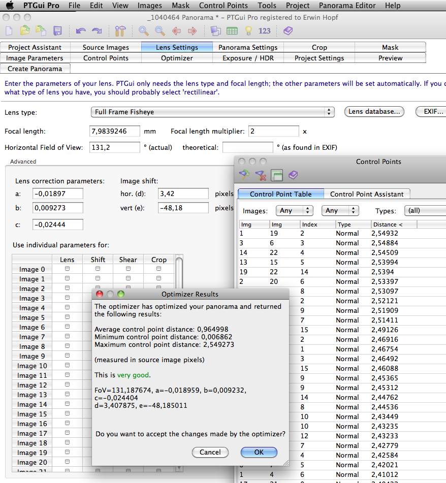
Task: Zoom in with the plus magnifier icon
Action: click(x=143, y=30)
